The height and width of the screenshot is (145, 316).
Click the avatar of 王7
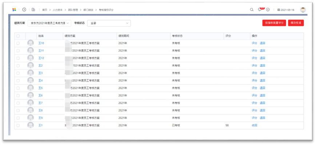click(x=31, y=103)
